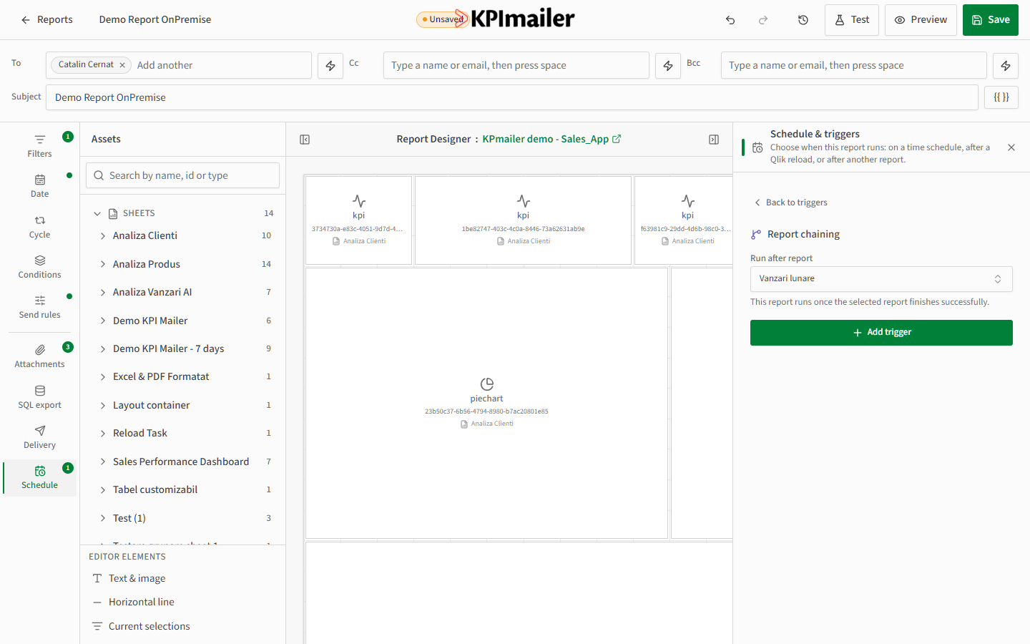Expand the Reload Task sheet
The image size is (1030, 644).
[103, 434]
